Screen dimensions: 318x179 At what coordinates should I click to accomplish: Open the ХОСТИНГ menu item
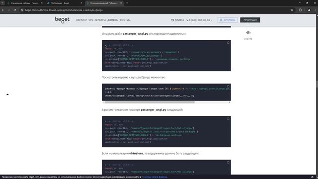tap(81, 20)
